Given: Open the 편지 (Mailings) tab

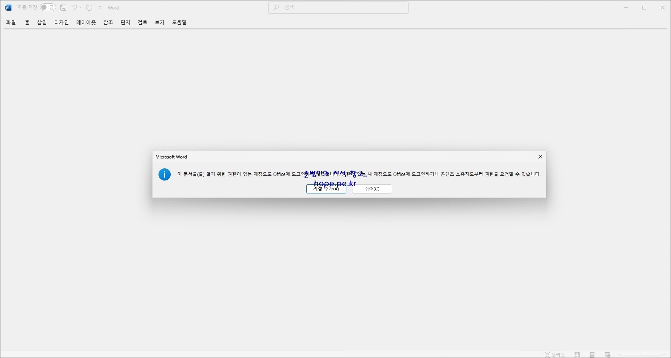Looking at the screenshot, I should (x=125, y=22).
